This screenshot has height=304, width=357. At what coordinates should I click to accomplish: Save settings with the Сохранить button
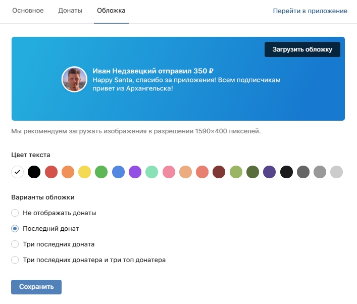point(36,287)
